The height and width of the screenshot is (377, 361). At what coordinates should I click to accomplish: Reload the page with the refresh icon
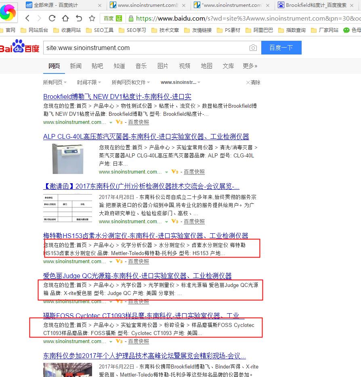click(52, 18)
